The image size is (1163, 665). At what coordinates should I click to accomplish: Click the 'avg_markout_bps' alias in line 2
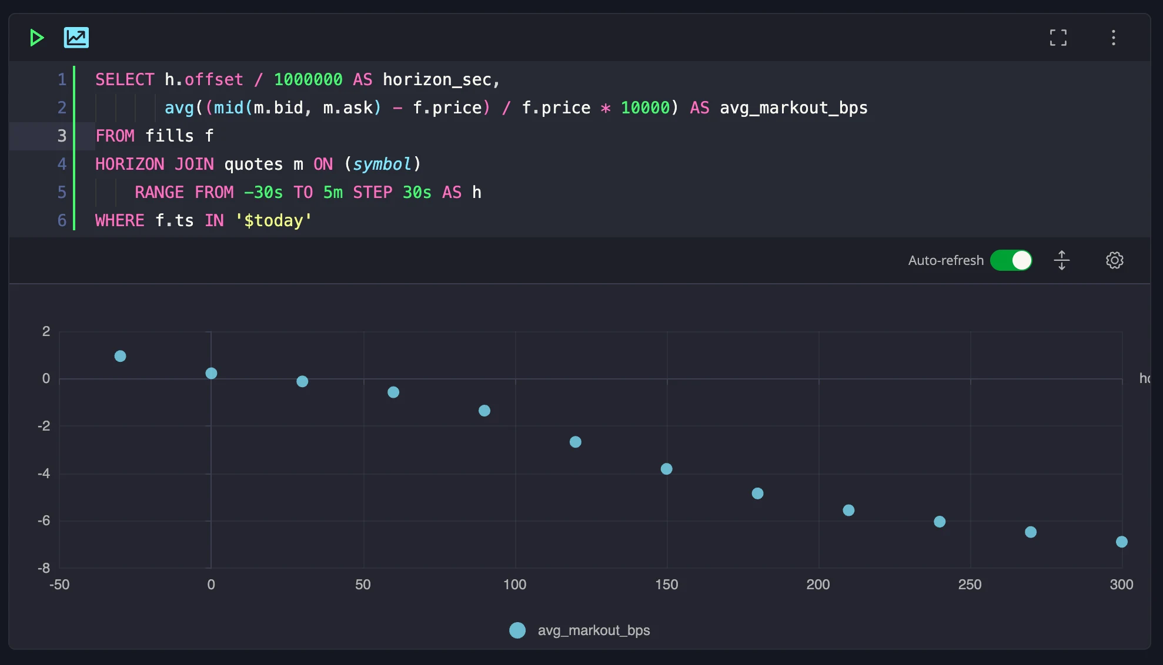click(x=794, y=108)
